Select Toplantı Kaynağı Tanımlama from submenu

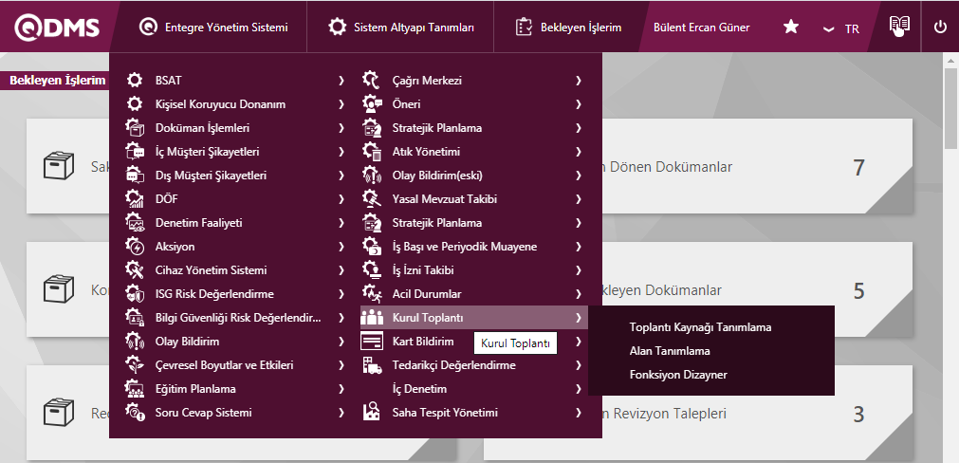(700, 327)
